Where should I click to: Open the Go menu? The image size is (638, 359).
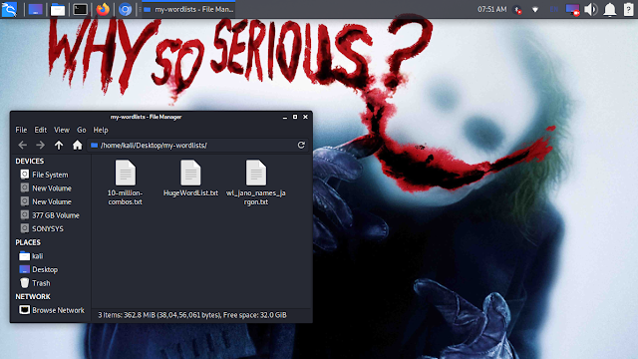82,130
